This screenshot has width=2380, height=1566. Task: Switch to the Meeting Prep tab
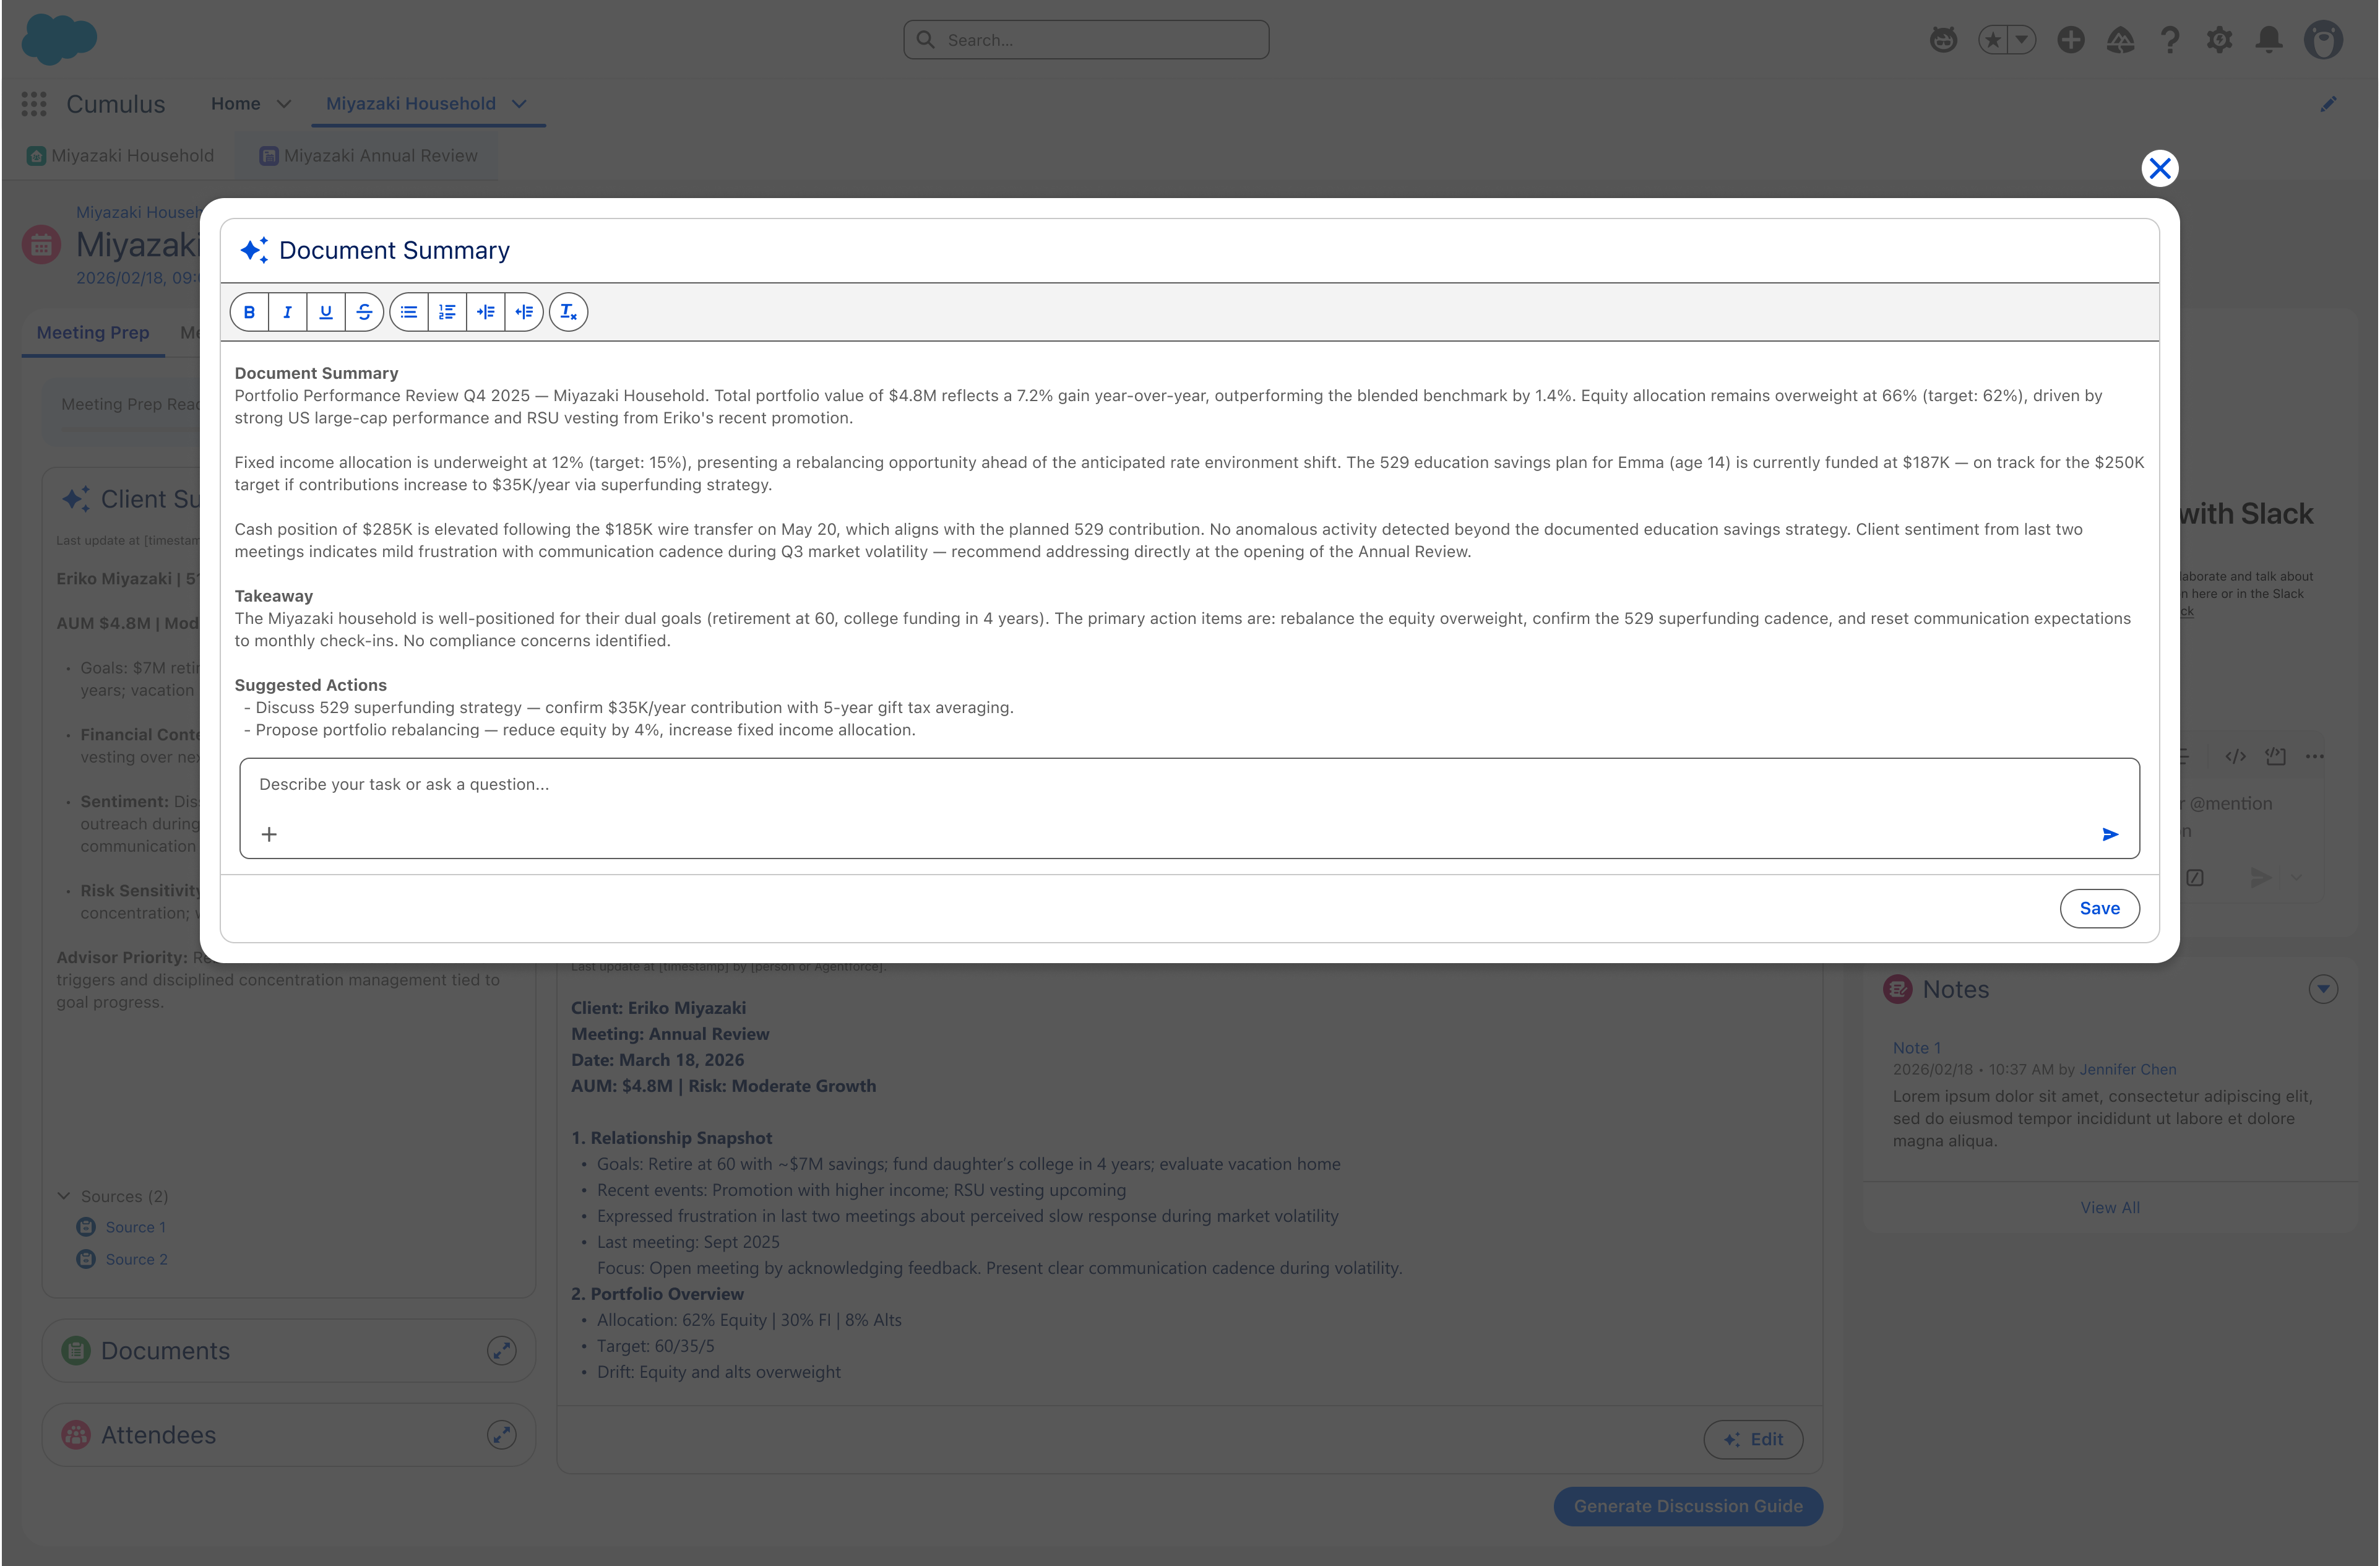click(x=93, y=333)
